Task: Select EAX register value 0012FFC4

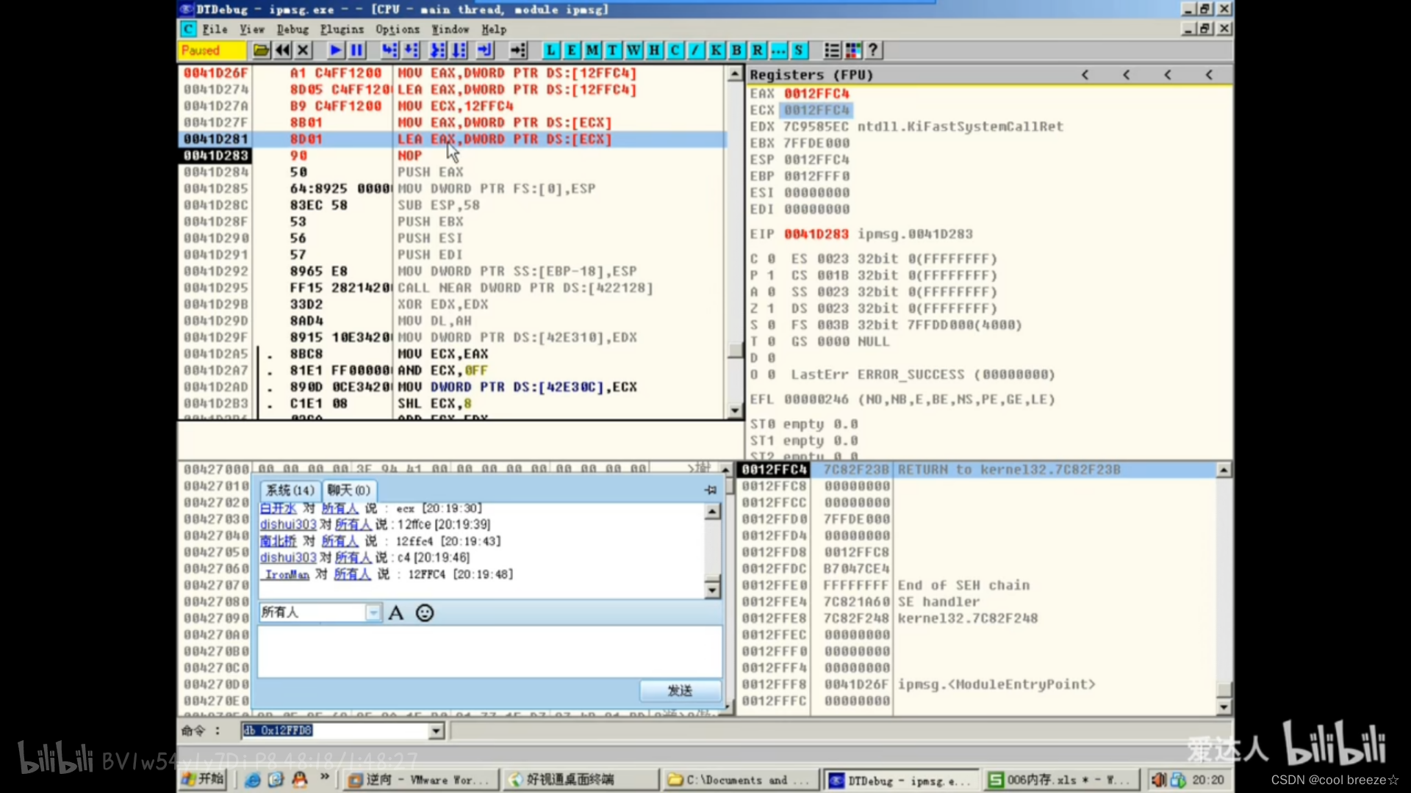Action: click(816, 93)
